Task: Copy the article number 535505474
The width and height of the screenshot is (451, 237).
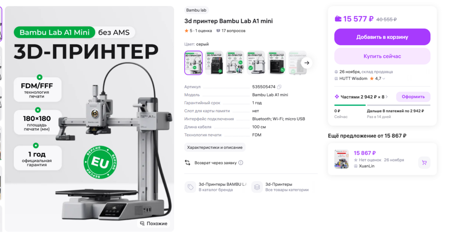Action: pyautogui.click(x=279, y=87)
